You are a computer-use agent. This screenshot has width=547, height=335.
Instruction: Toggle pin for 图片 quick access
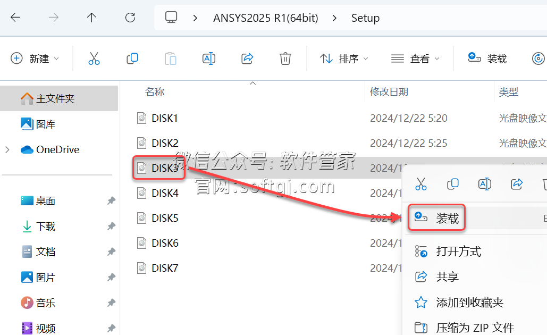coord(111,278)
